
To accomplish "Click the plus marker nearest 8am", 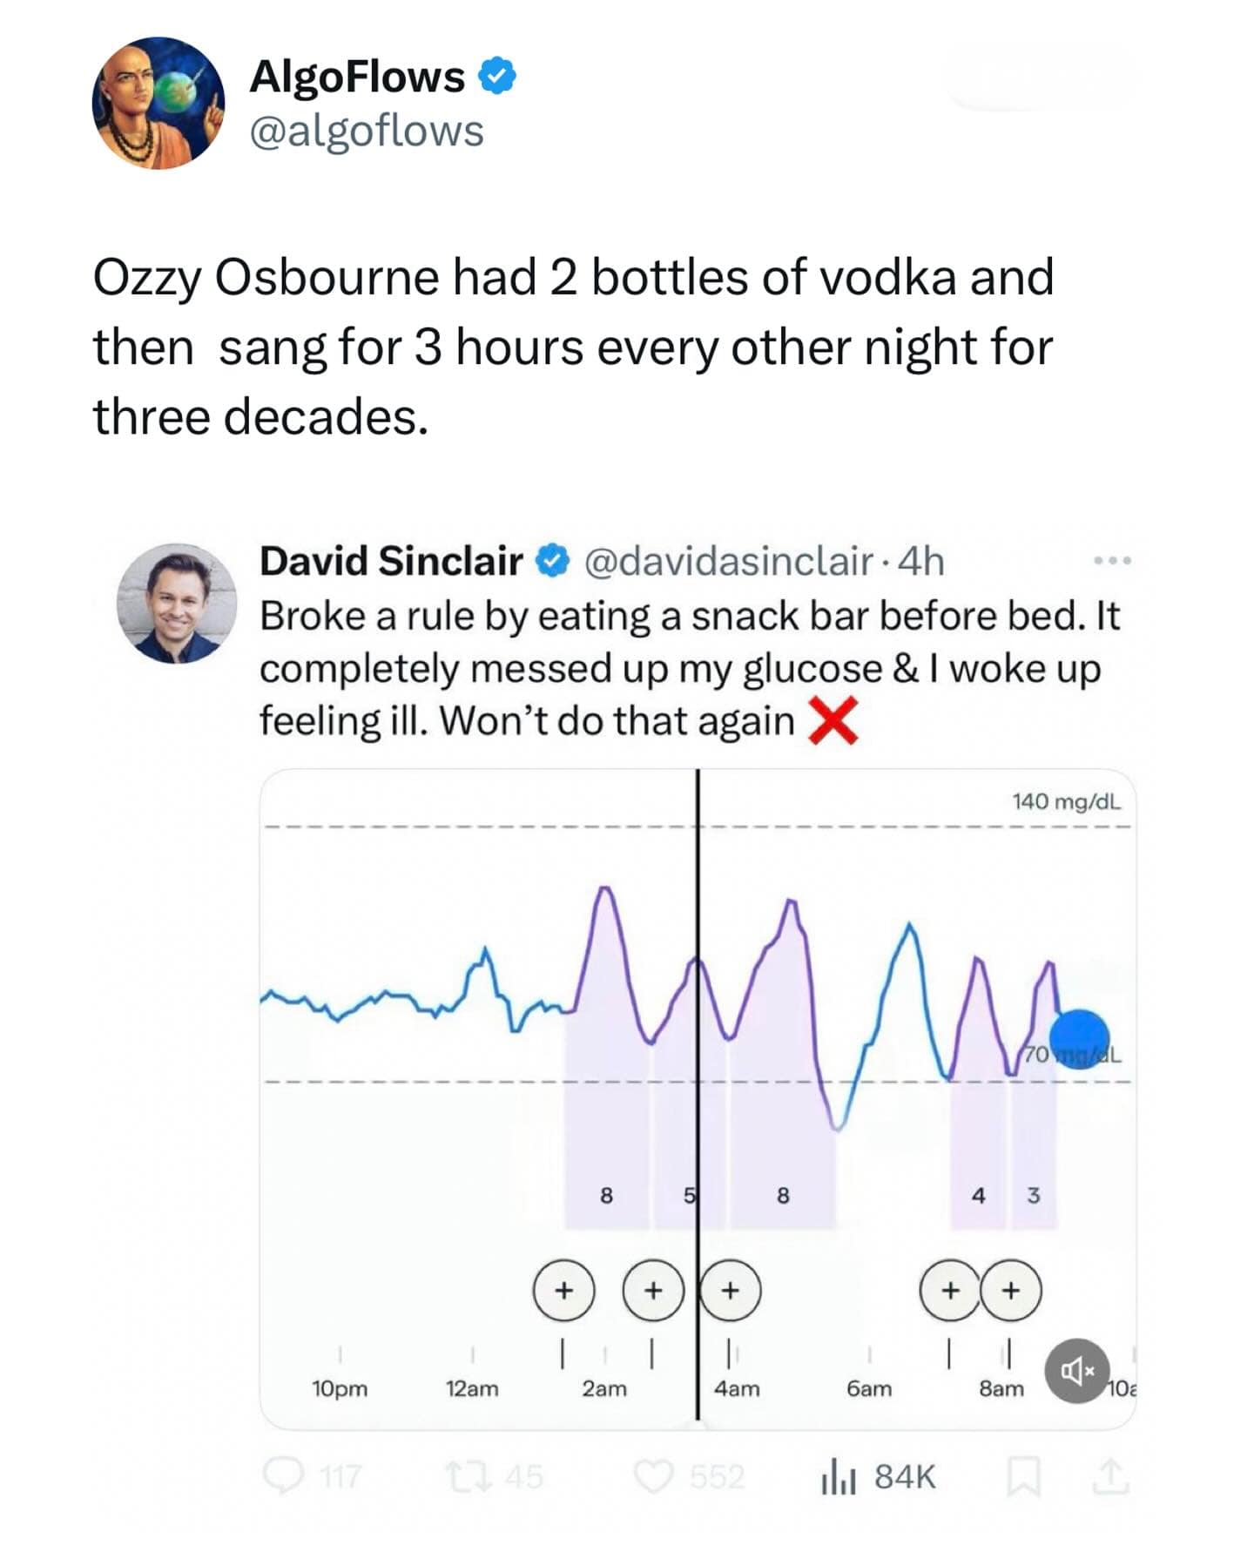I will pyautogui.click(x=1010, y=1290).
